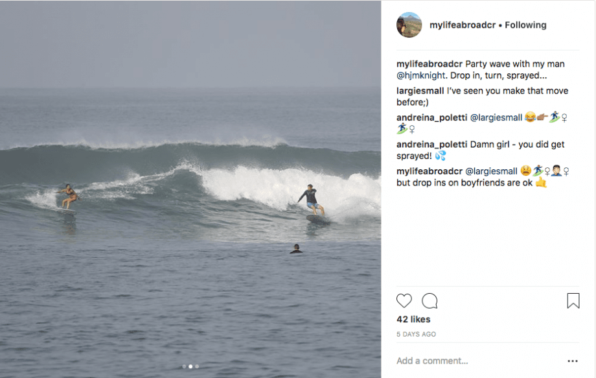Select the third carousel dot
The height and width of the screenshot is (378, 596).
[x=198, y=366]
